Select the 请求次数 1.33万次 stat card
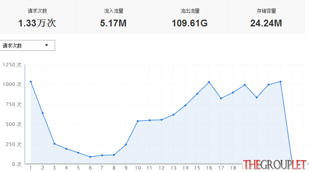Image resolution: width=309 pixels, height=172 pixels. tap(38, 17)
